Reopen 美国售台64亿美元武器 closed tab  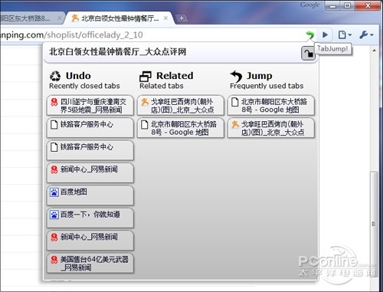(x=90, y=263)
